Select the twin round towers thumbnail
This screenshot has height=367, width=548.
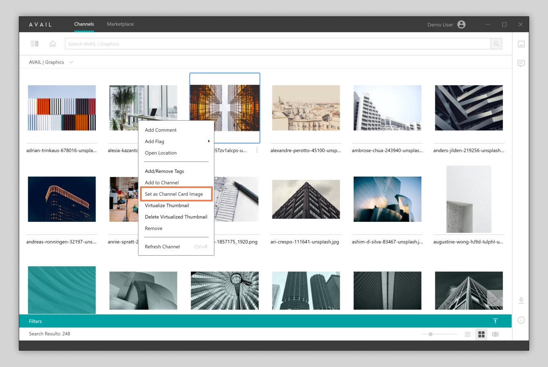click(x=306, y=290)
